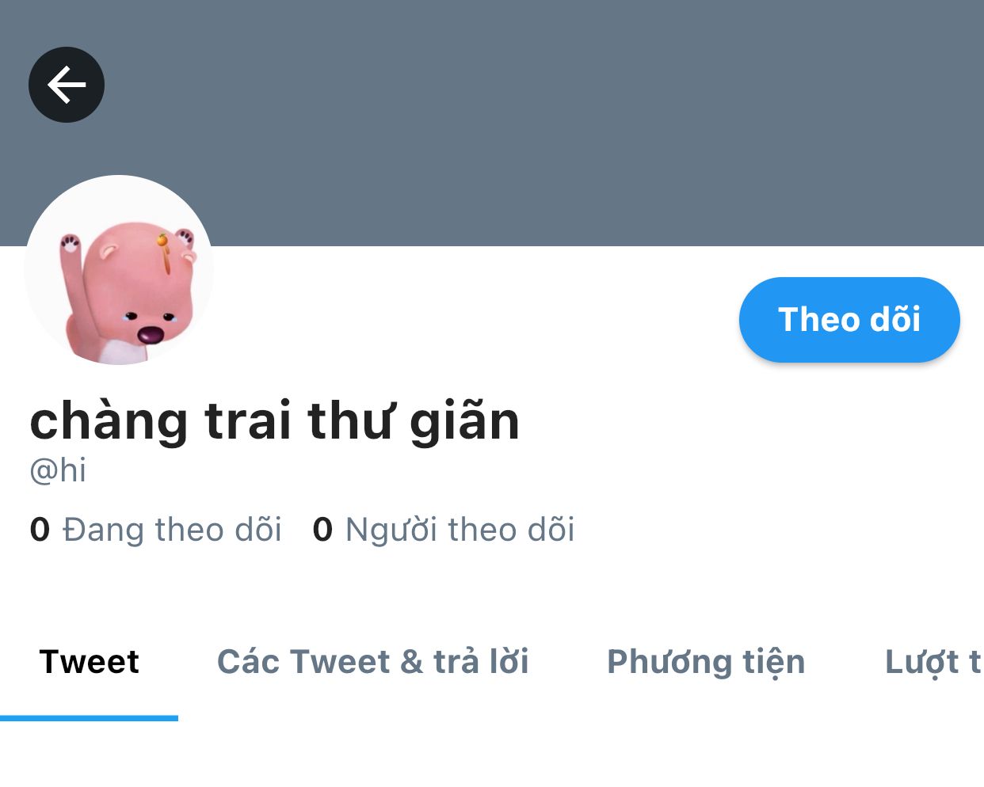
Task: Select the Phương tiện tab
Action: (706, 662)
